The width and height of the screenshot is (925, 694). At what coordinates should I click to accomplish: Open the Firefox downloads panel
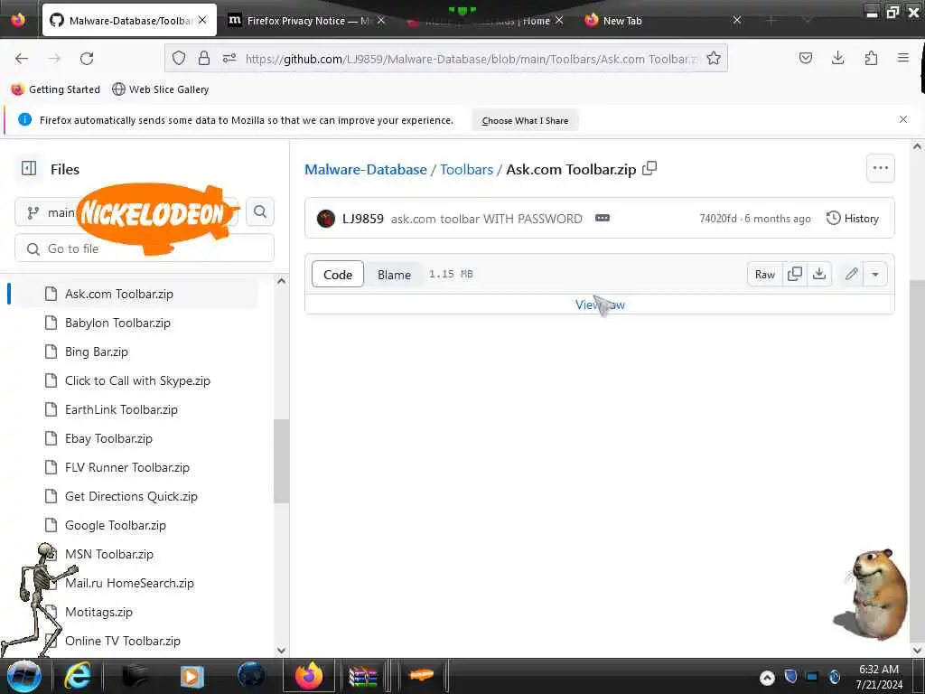(837, 58)
